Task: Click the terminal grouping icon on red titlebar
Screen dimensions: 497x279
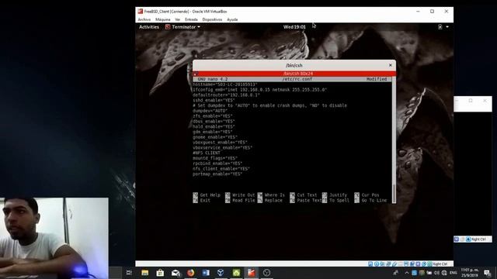Action: tap(195, 74)
